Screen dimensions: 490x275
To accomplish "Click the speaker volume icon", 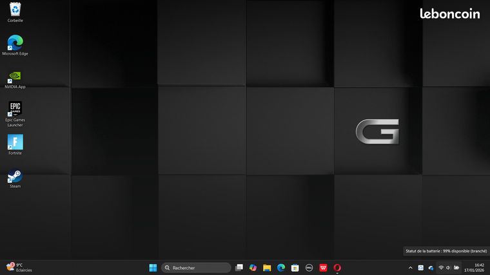I will (x=448, y=268).
